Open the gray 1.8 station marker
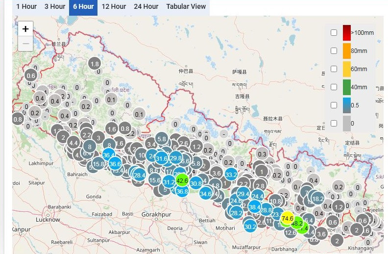 pos(95,64)
